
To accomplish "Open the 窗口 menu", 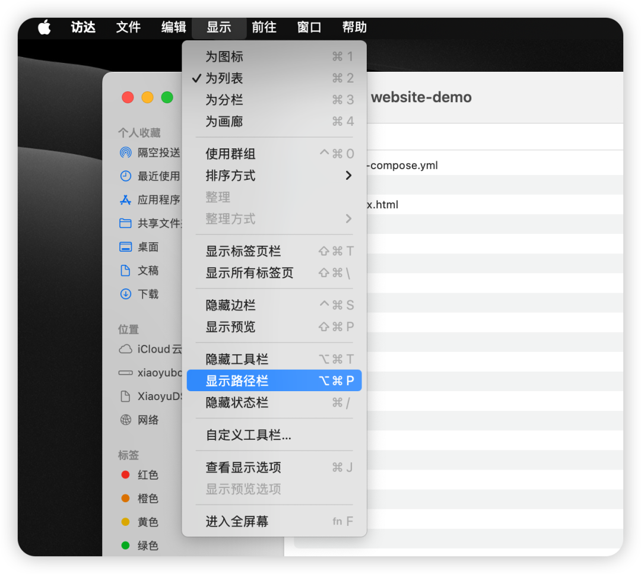I will click(x=309, y=27).
